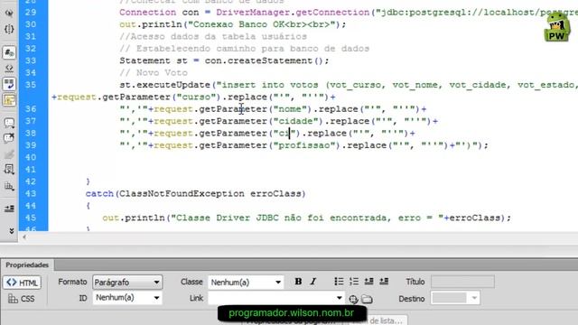
Task: Click the "cidade" parameter string on line 37
Action: [x=295, y=121]
